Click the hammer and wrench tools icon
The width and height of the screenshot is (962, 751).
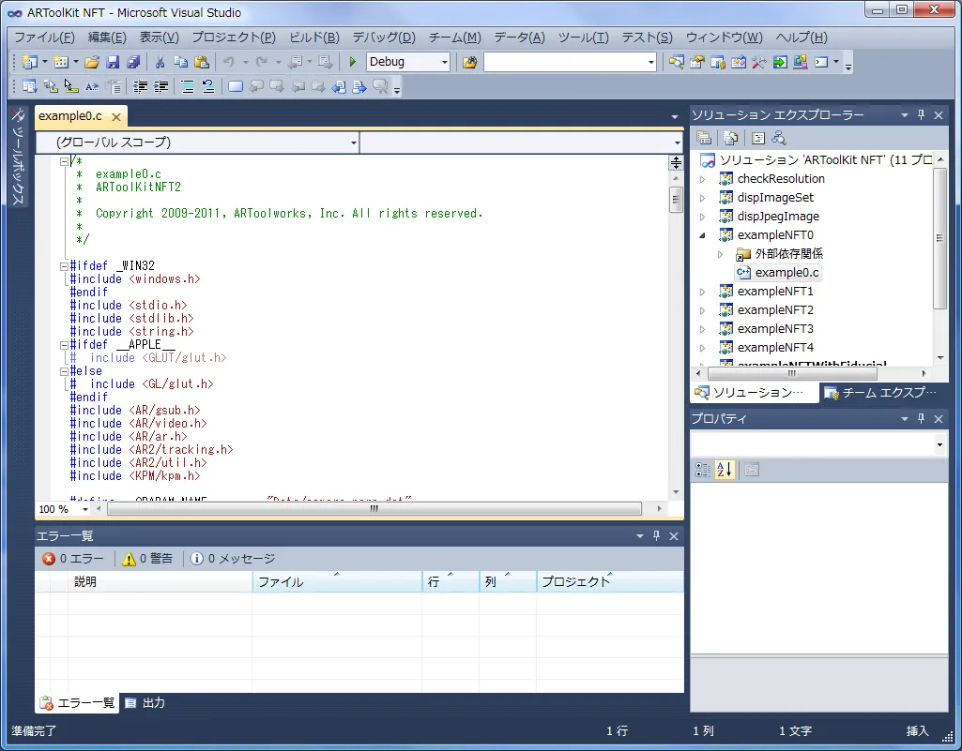coord(759,62)
